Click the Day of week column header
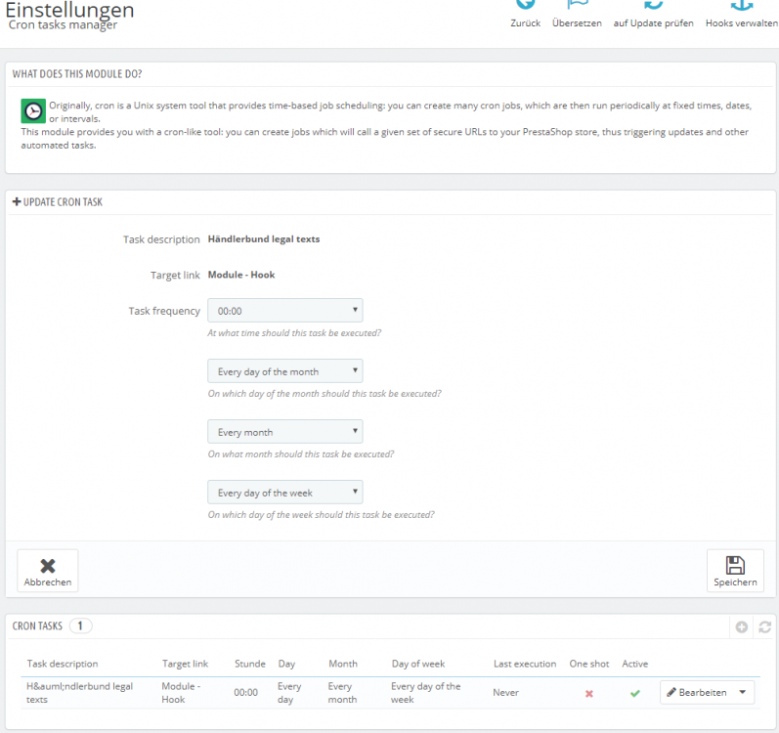 (417, 664)
